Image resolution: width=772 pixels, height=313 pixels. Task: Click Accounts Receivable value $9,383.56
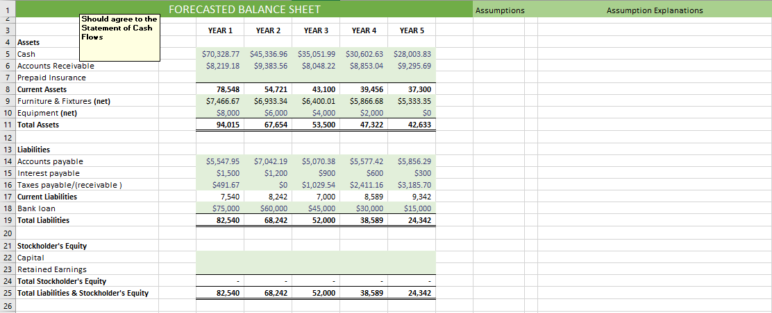(x=269, y=66)
